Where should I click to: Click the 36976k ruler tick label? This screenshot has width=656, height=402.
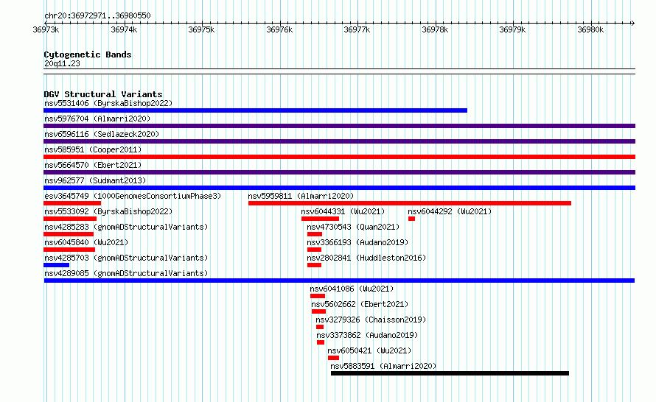coord(279,29)
